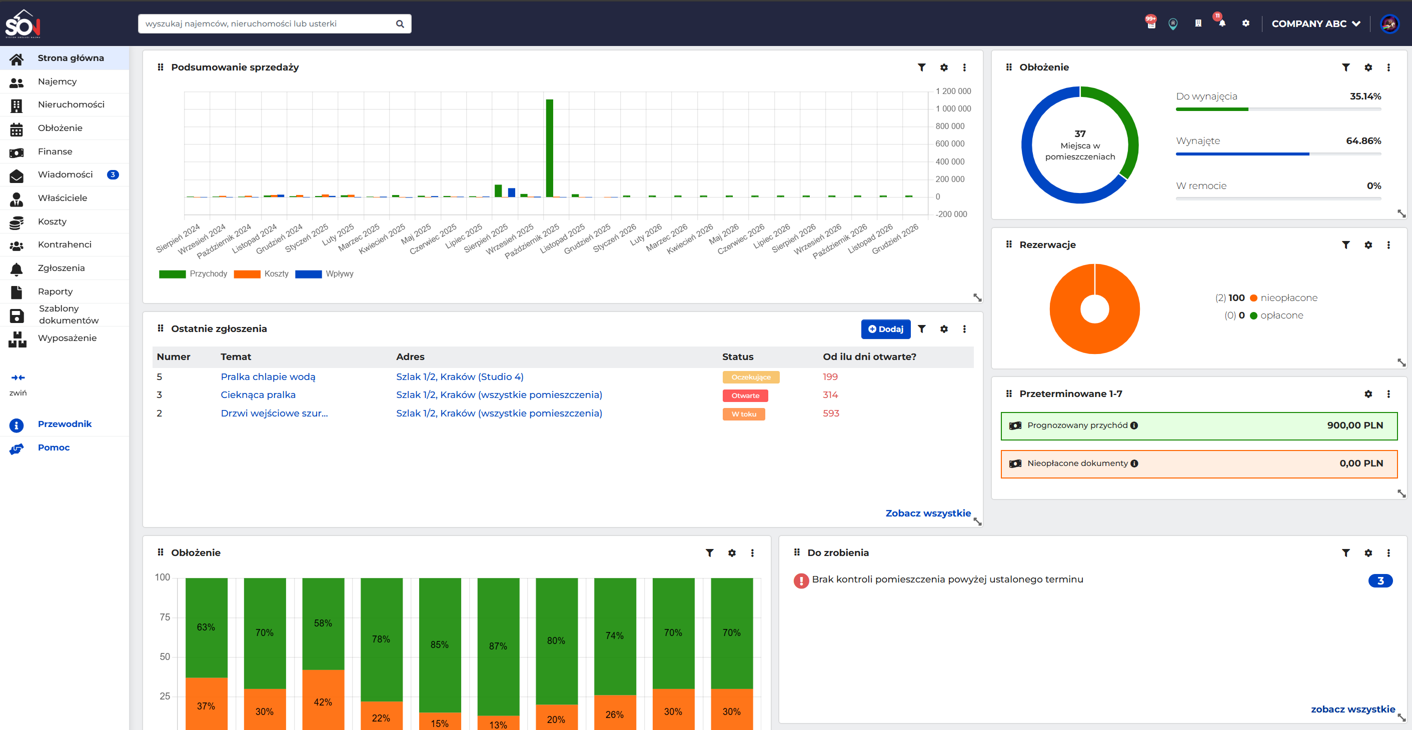1412x730 pixels.
Task: Click the buildings icon in top bar
Action: (1198, 23)
